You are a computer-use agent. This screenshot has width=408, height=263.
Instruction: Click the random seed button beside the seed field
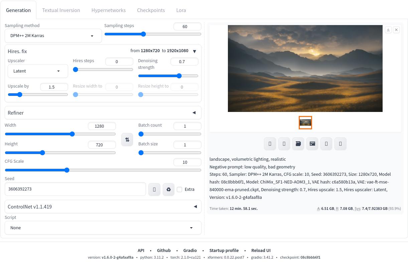(154, 189)
